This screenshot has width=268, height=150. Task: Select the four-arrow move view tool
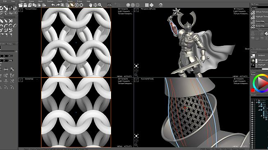(95, 5)
